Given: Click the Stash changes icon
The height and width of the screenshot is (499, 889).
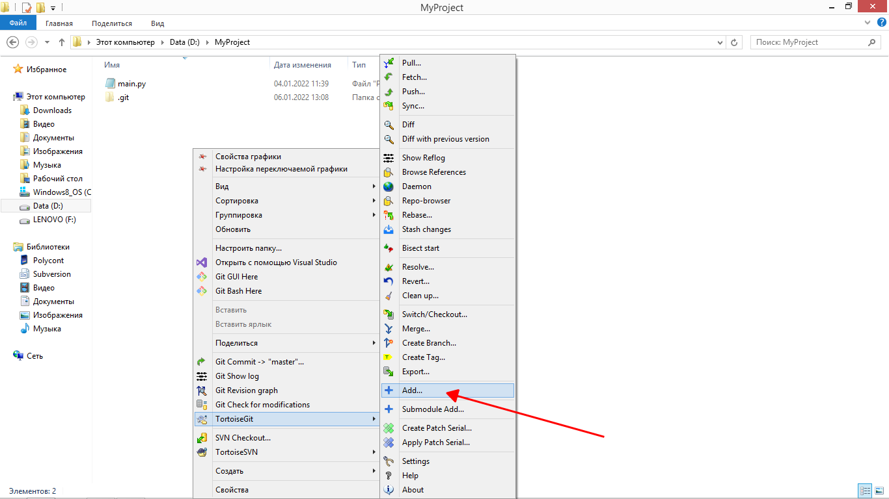Looking at the screenshot, I should click(x=389, y=229).
